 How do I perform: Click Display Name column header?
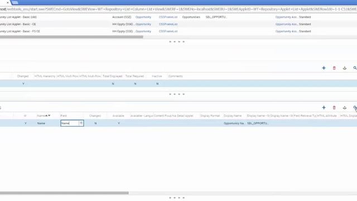point(233,116)
